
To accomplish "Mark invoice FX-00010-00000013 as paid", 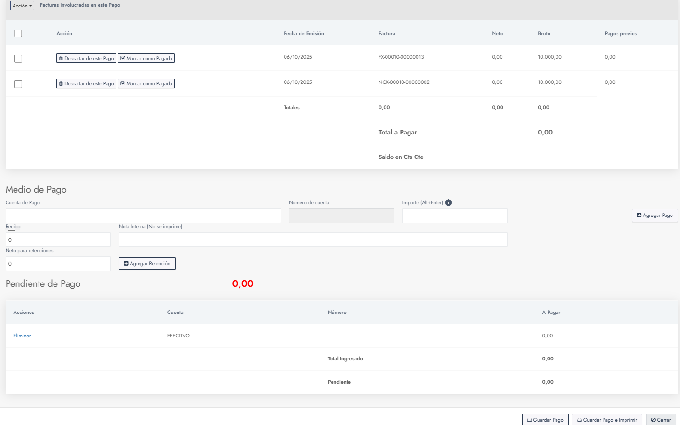I will pyautogui.click(x=146, y=59).
